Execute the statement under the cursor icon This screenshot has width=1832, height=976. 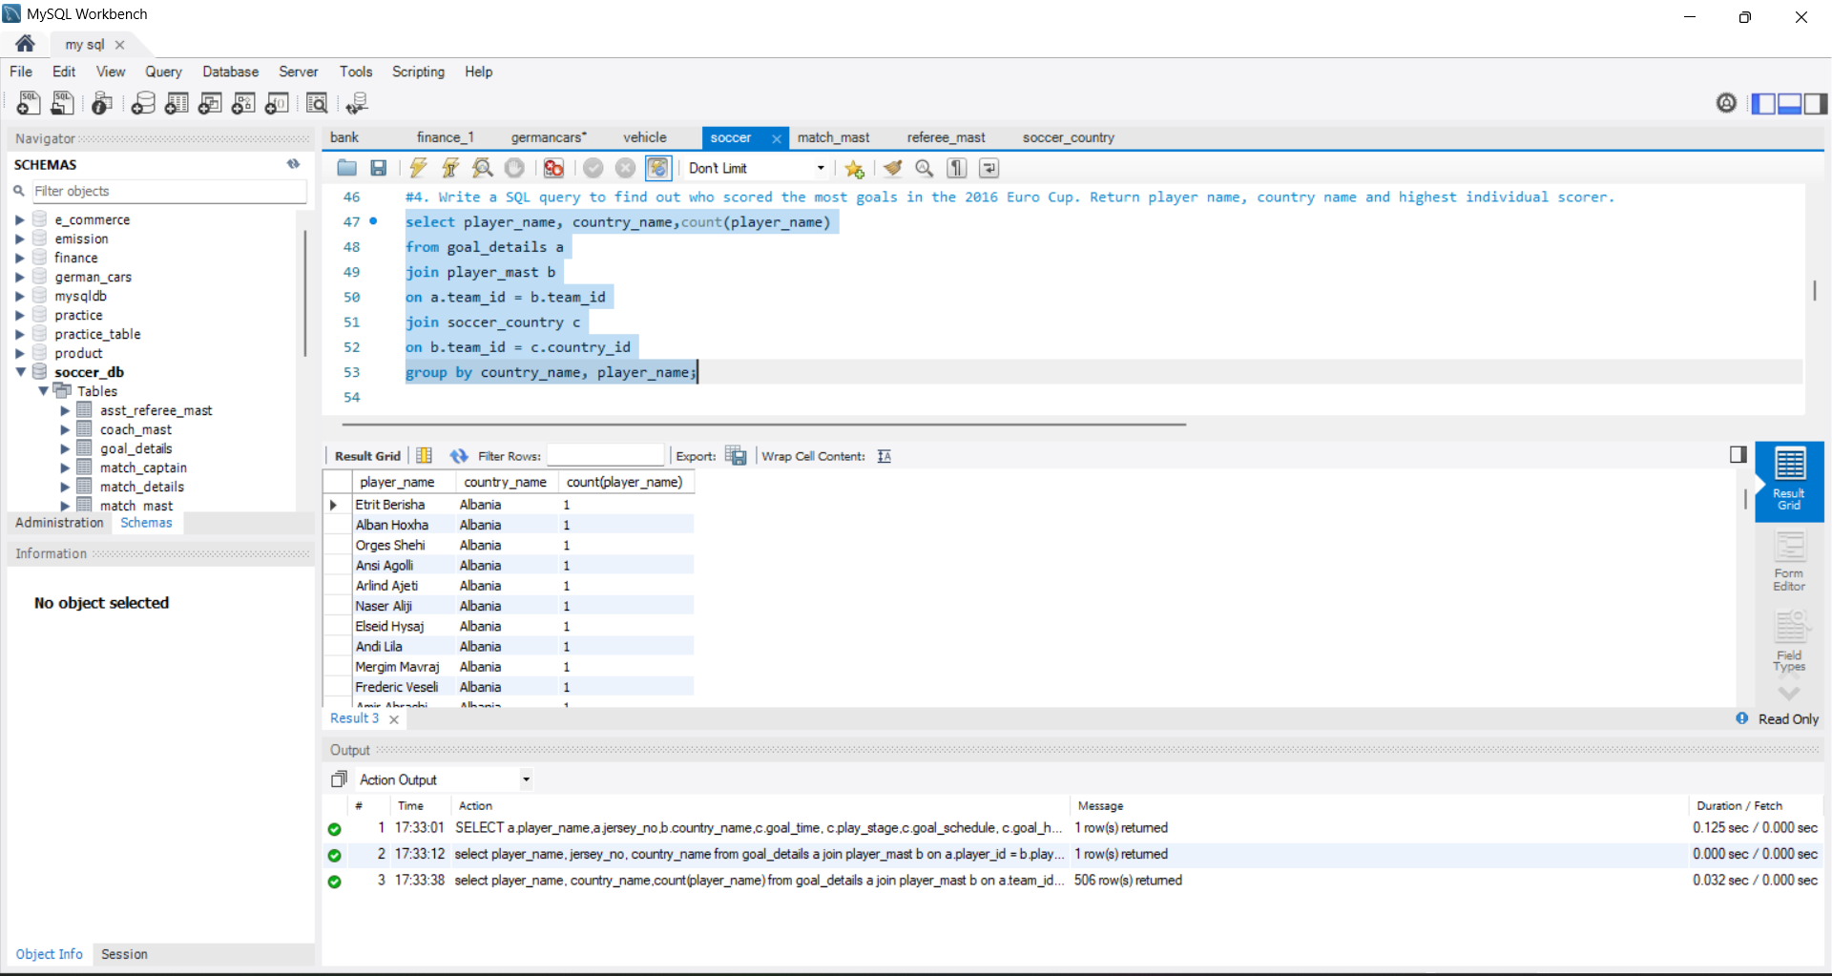(x=450, y=168)
